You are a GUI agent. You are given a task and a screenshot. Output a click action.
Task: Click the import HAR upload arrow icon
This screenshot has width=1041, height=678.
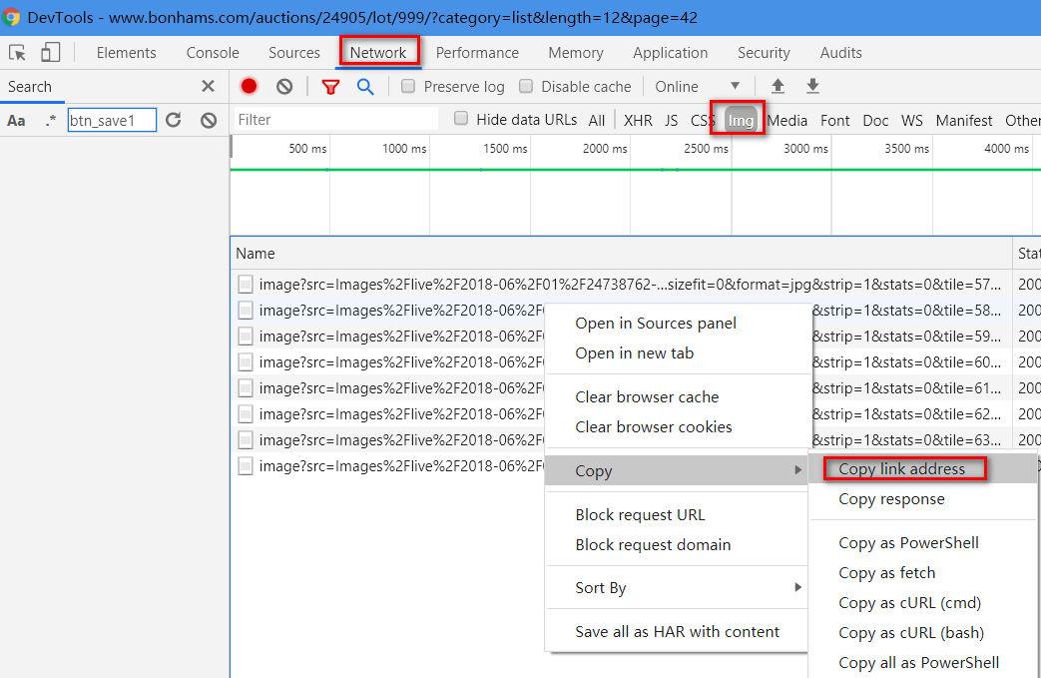(x=778, y=87)
